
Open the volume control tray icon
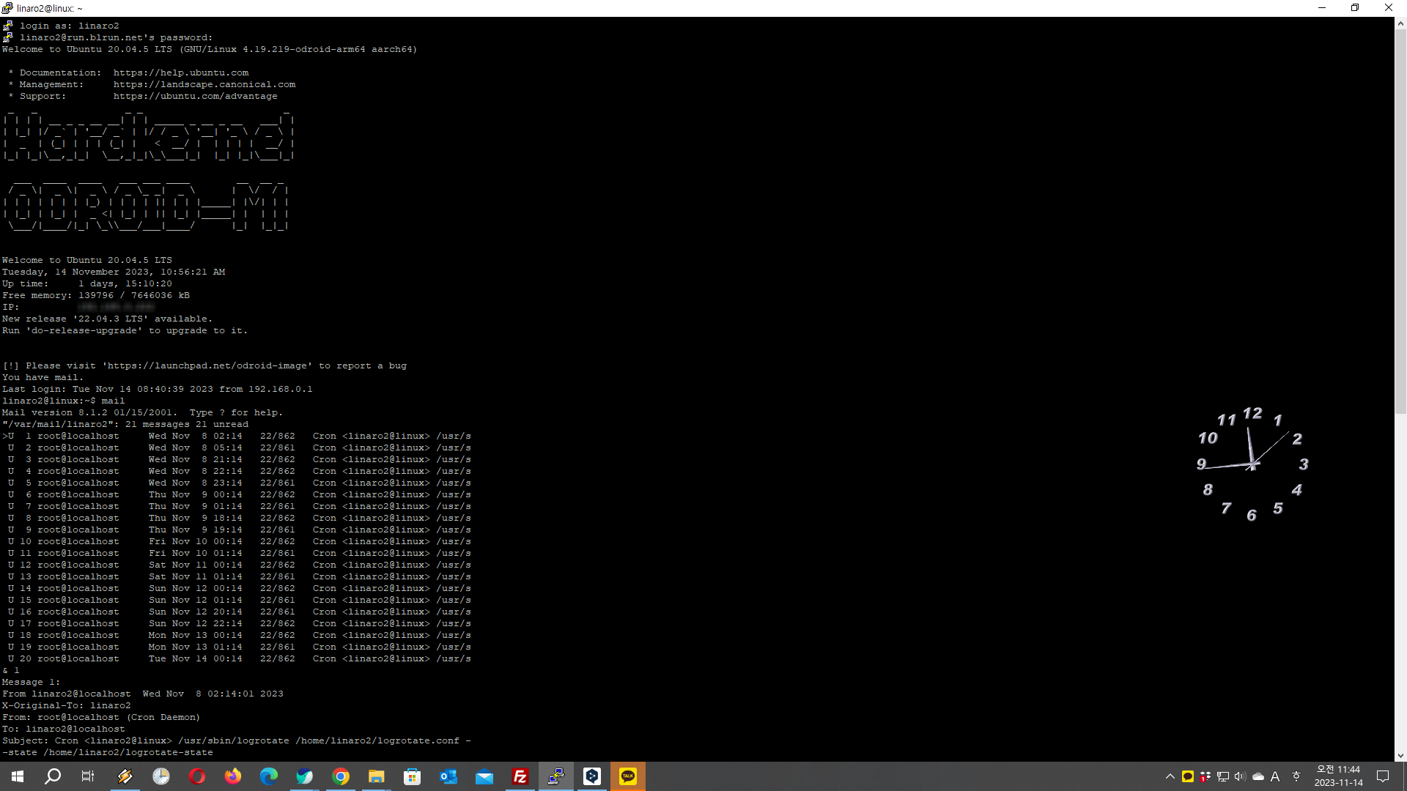(1240, 776)
